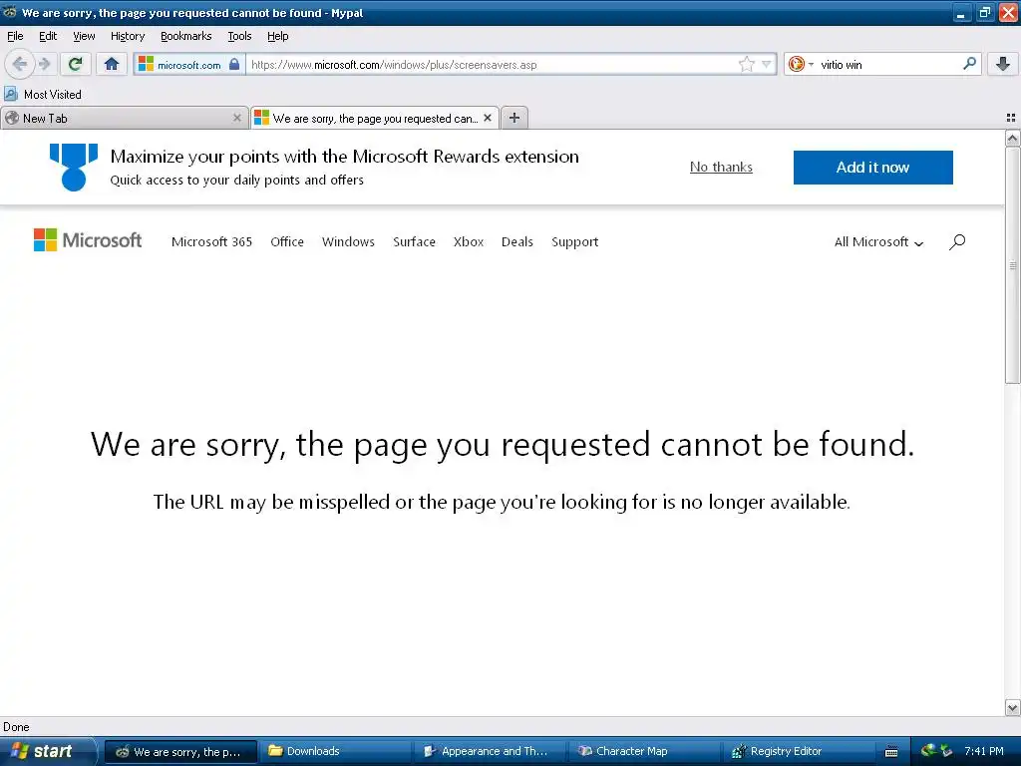
Task: Close the 'We are sorry' tab
Action: (x=488, y=118)
